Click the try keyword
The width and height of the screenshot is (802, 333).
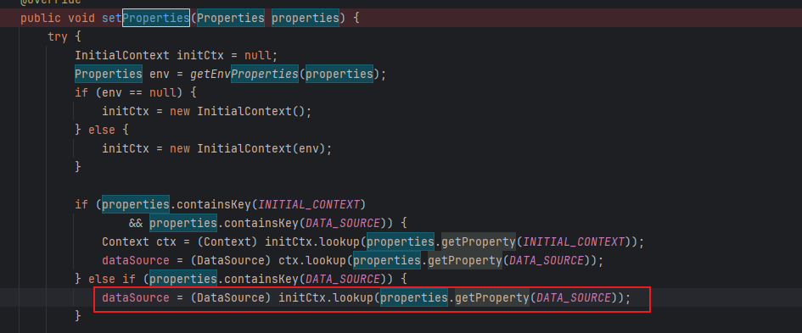58,36
